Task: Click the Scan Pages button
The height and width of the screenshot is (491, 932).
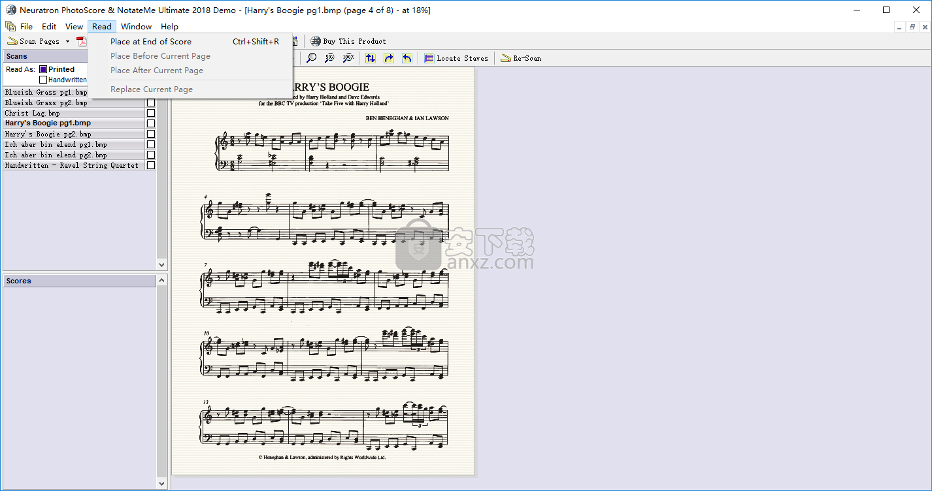Action: [x=34, y=41]
